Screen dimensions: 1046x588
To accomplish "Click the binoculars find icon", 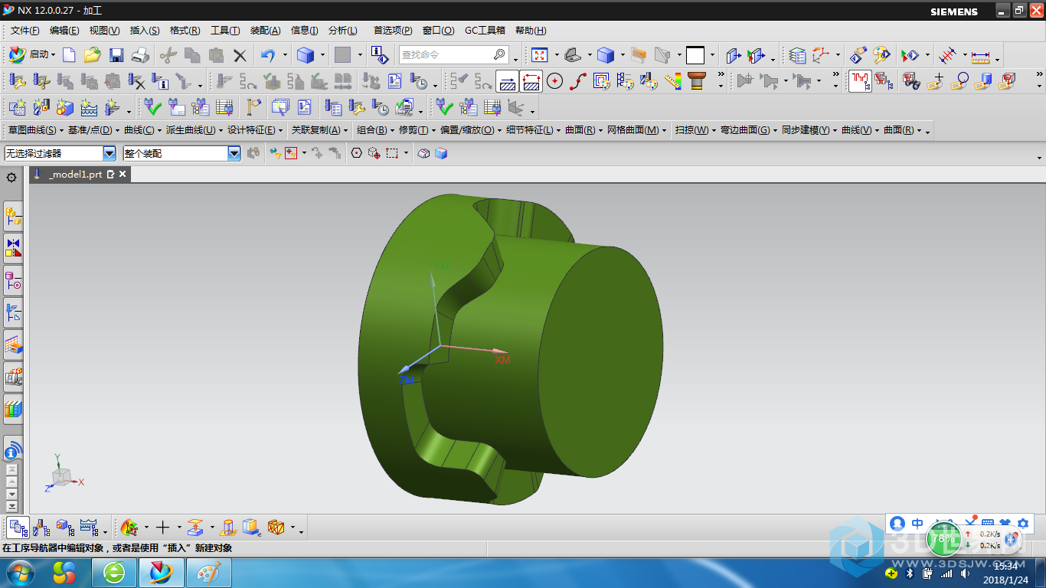I will [x=911, y=80].
